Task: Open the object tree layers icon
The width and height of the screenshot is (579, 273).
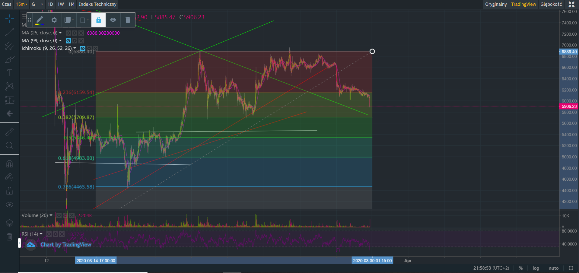Action: coord(9,223)
